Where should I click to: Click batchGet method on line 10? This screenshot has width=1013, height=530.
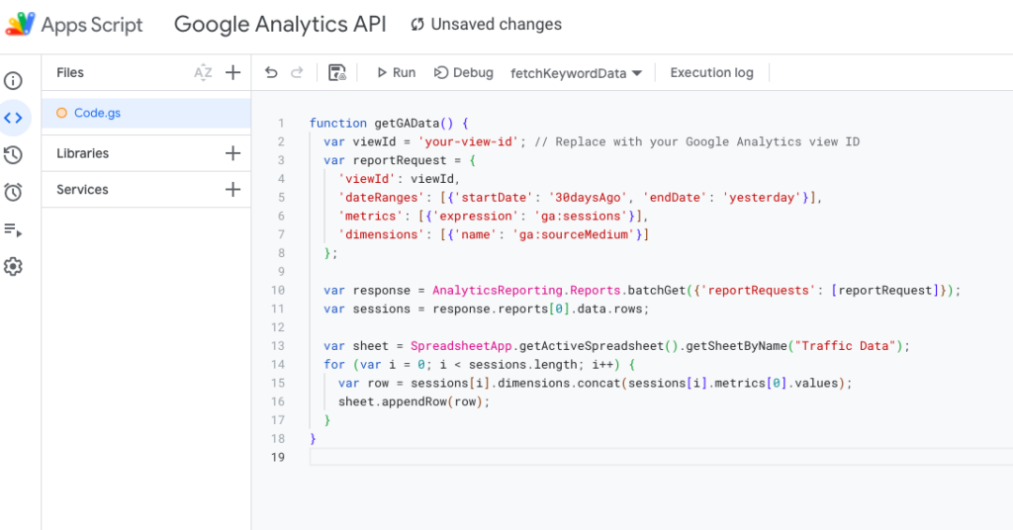click(x=657, y=291)
